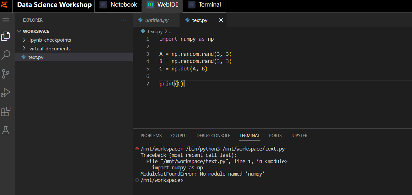
Task: Place cursor on the print(C) line
Action: pyautogui.click(x=172, y=84)
